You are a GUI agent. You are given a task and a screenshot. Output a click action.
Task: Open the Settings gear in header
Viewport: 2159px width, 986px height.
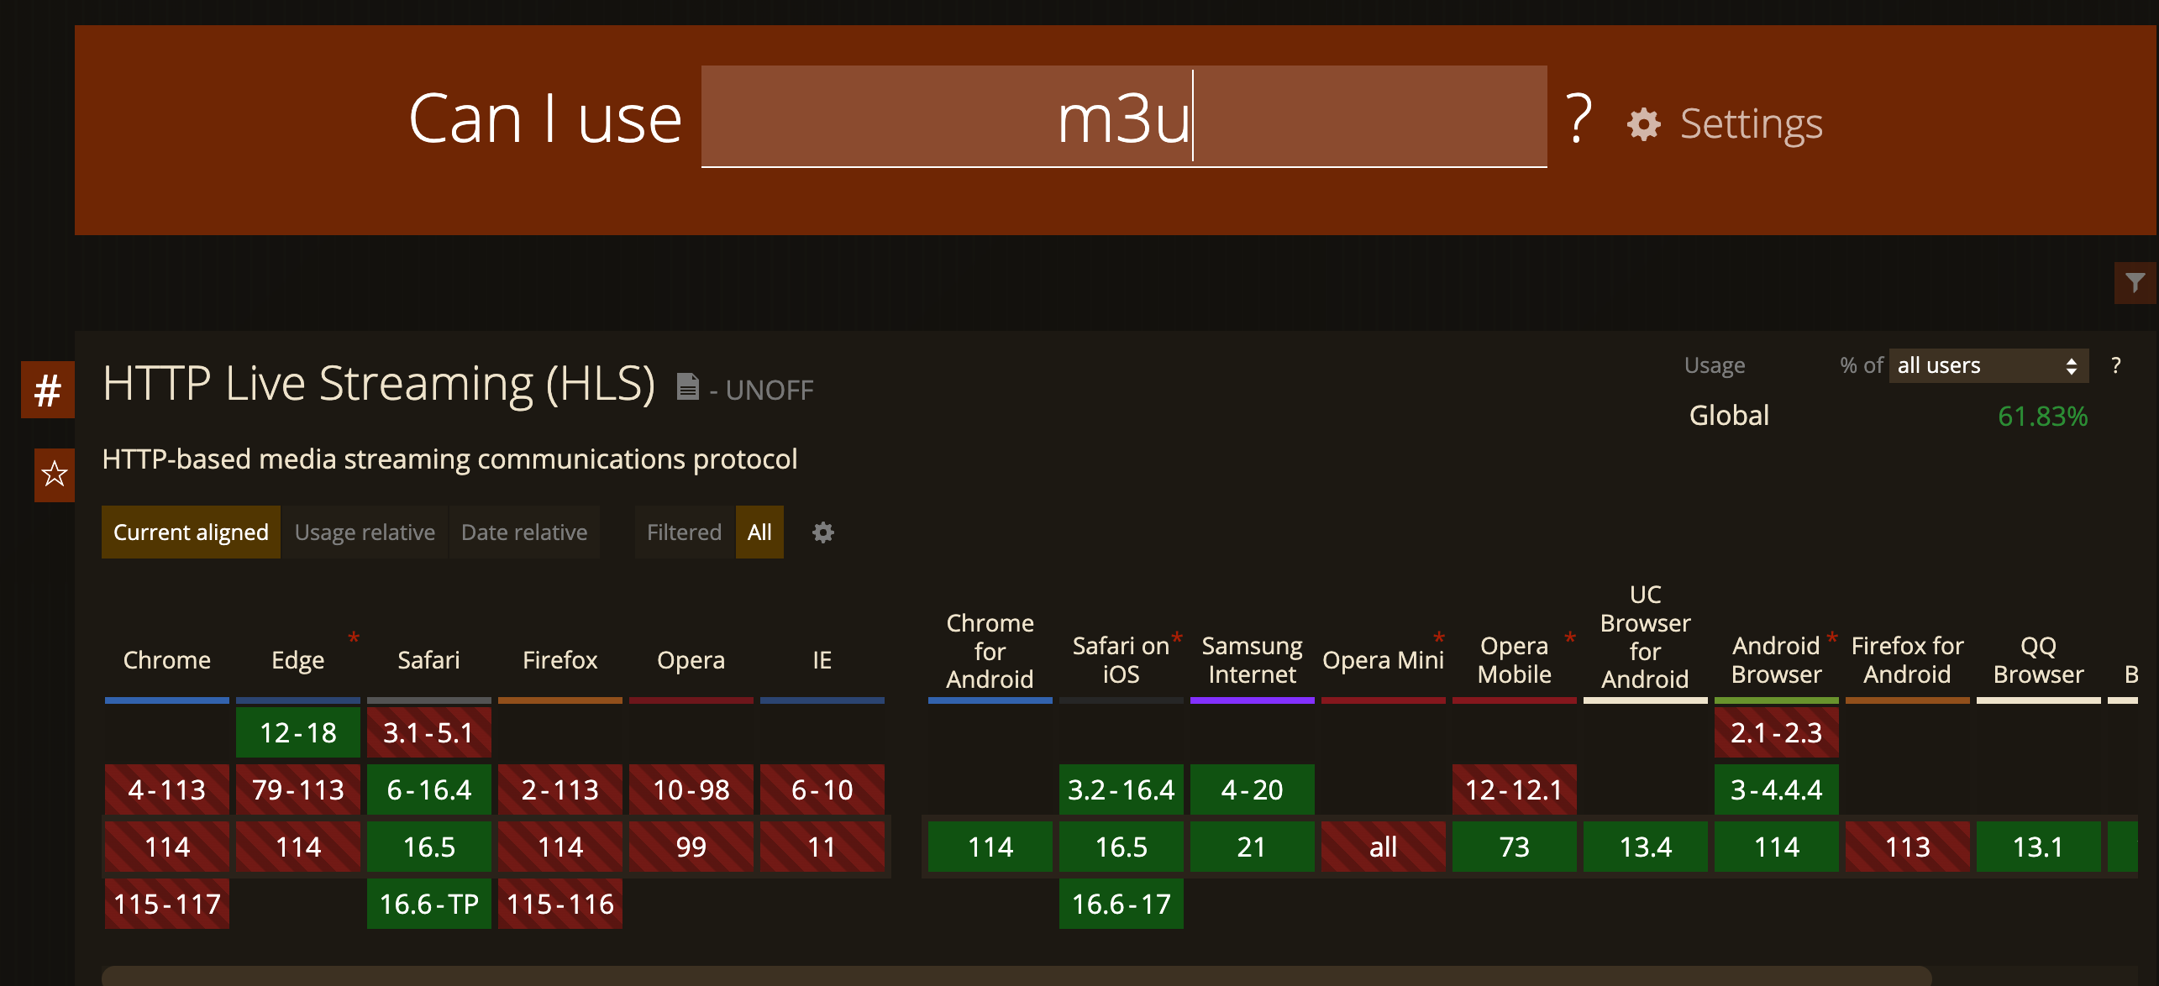[x=1643, y=124]
